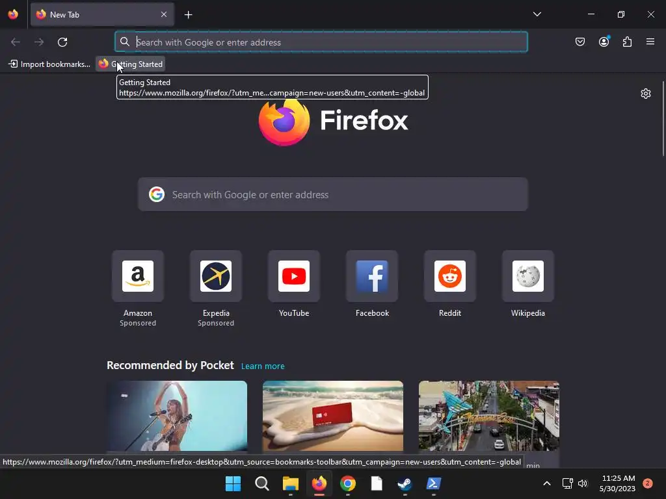Click volume speaker icon in tray
Viewport: 666px width, 499px height.
583,483
